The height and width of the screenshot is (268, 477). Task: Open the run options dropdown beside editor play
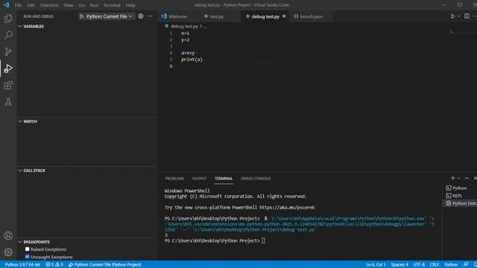coord(459,16)
